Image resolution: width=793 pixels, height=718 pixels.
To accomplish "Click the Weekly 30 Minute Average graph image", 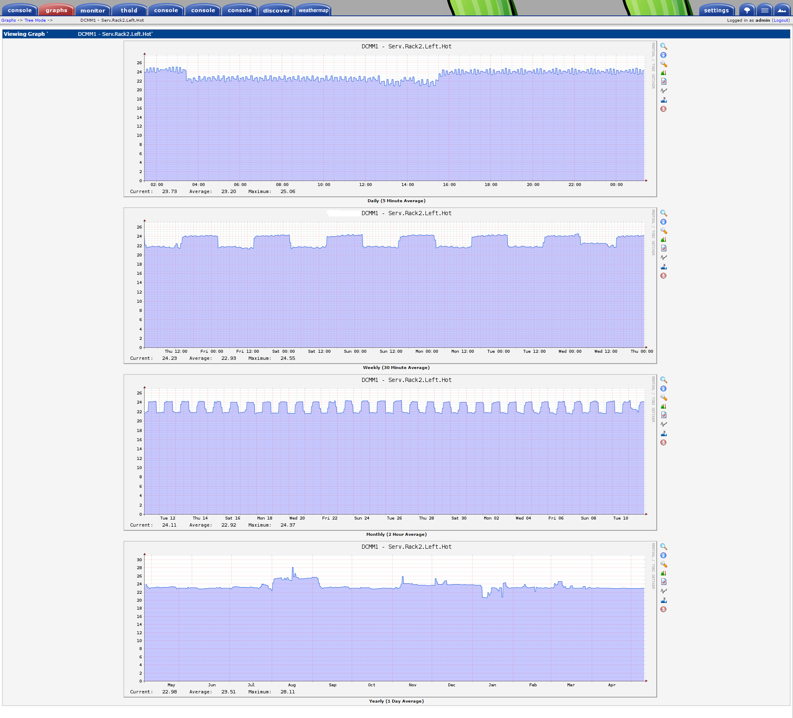I will point(390,286).
